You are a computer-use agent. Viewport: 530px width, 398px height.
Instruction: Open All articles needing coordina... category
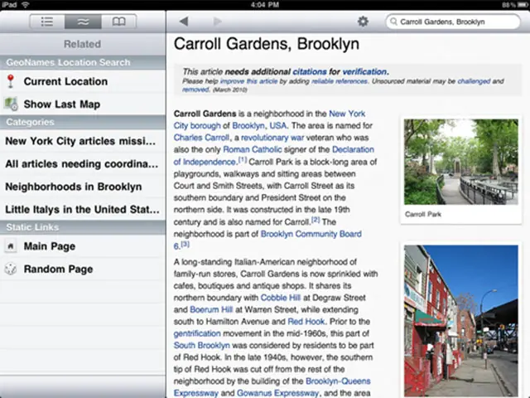coord(83,164)
